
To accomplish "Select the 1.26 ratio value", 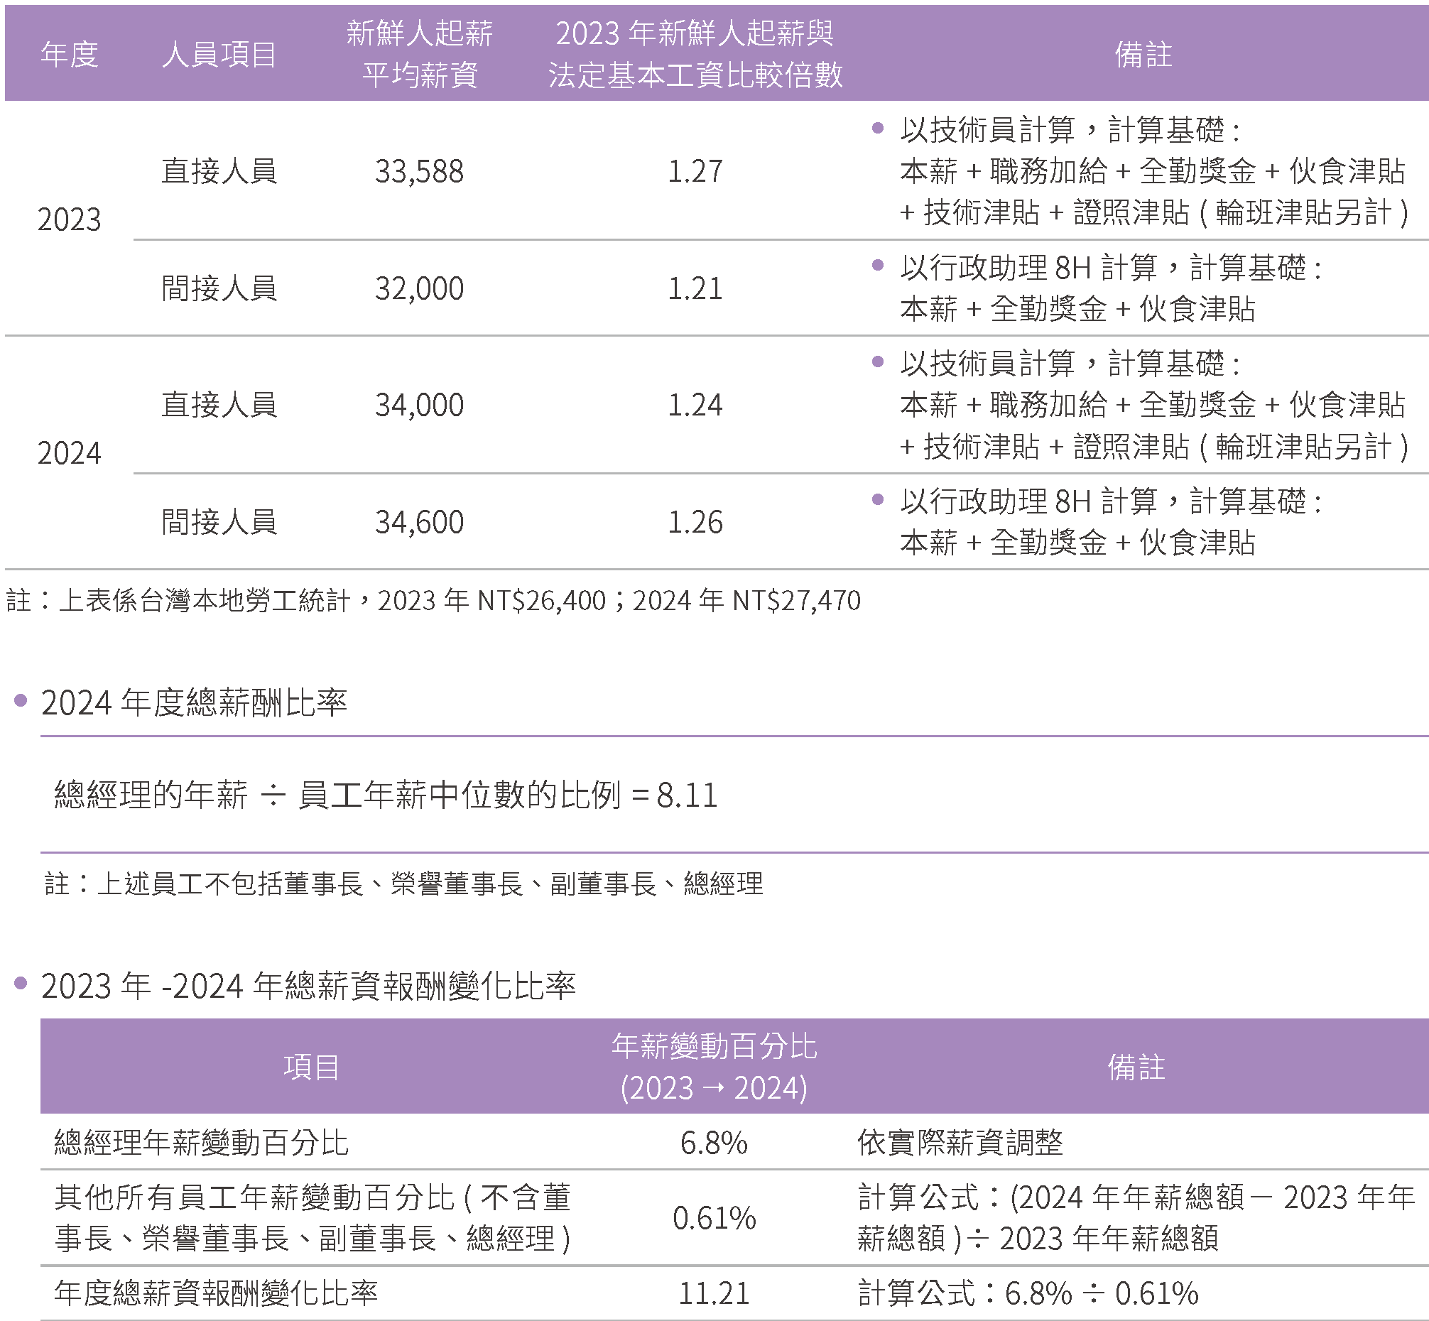I will [x=695, y=523].
